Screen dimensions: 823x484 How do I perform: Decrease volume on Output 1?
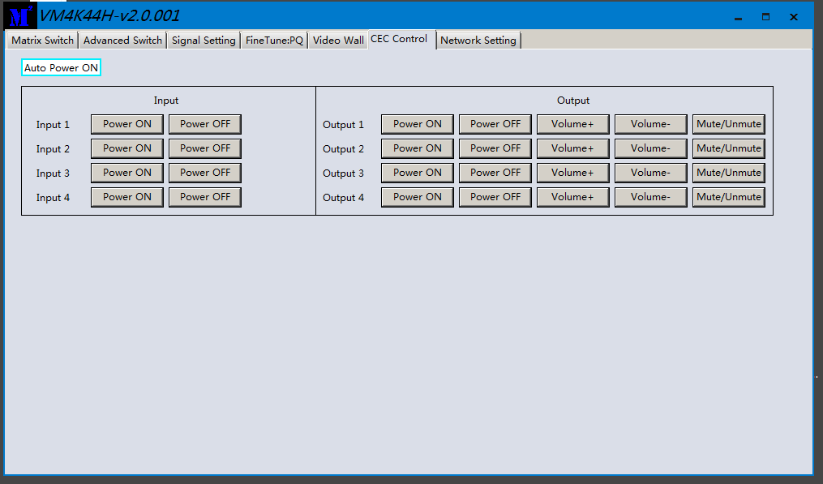click(x=650, y=124)
